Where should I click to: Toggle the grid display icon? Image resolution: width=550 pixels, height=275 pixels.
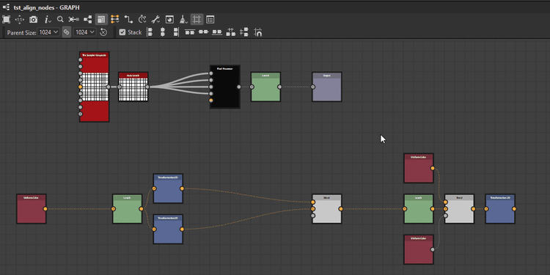click(197, 19)
